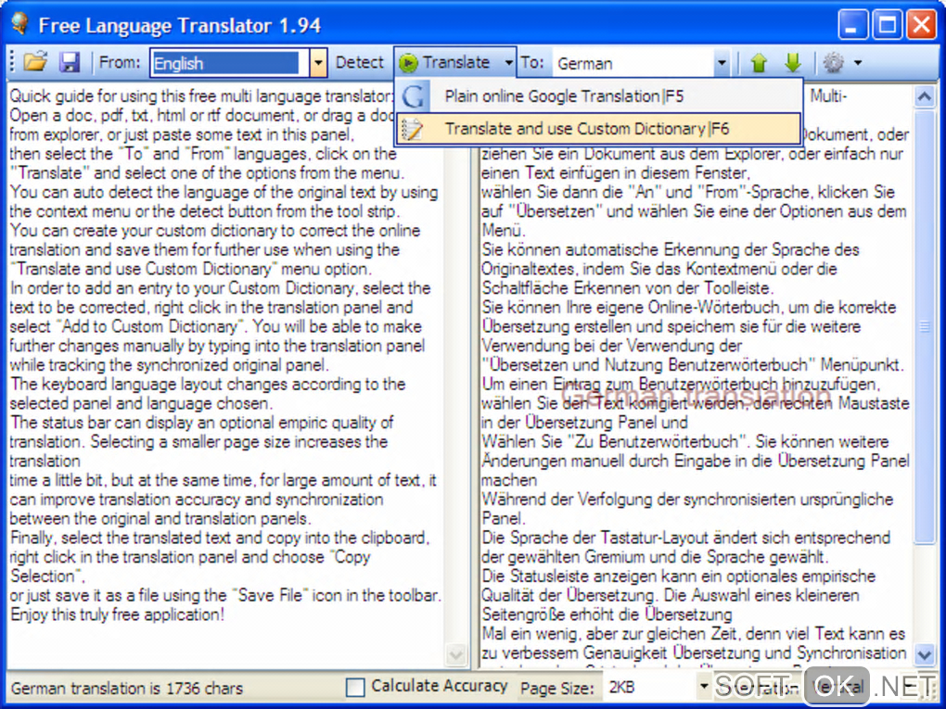
Task: Click the 'To:' toolbar label
Action: pos(532,63)
